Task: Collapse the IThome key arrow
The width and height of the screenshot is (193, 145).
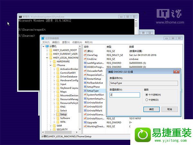Action: [51, 65]
